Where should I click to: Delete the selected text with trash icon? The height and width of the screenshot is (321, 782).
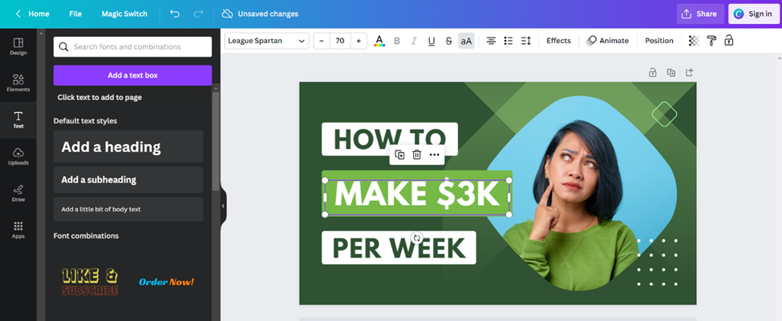417,154
